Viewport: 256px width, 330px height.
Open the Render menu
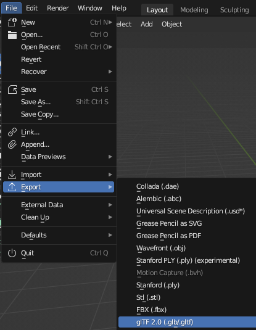[x=58, y=8]
